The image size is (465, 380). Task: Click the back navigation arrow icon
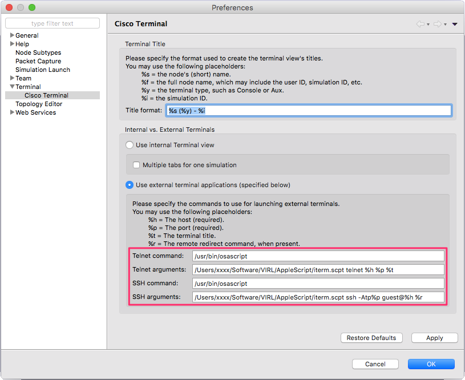pos(420,24)
